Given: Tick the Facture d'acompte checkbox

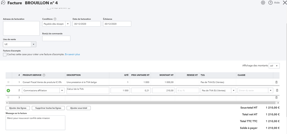Looking at the screenshot, I should tap(5, 55).
